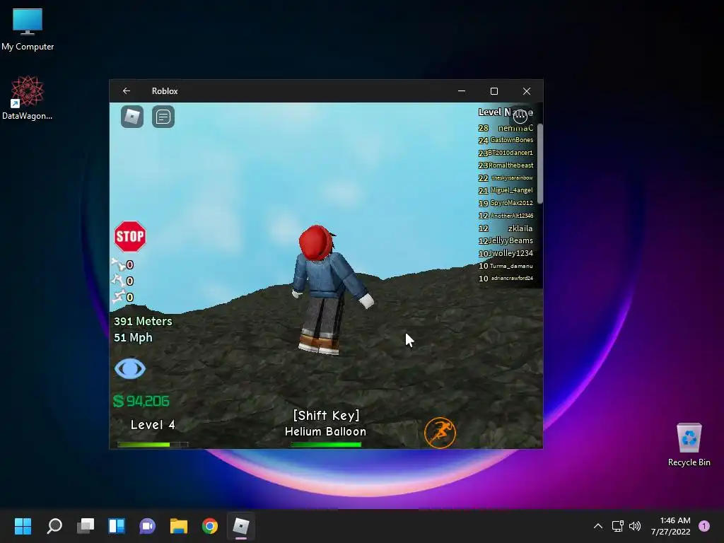Click the network icon in system tray
The width and height of the screenshot is (724, 543).
617,526
